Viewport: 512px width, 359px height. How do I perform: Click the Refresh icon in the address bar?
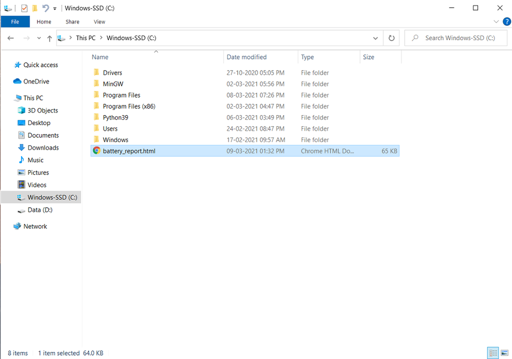tap(391, 38)
